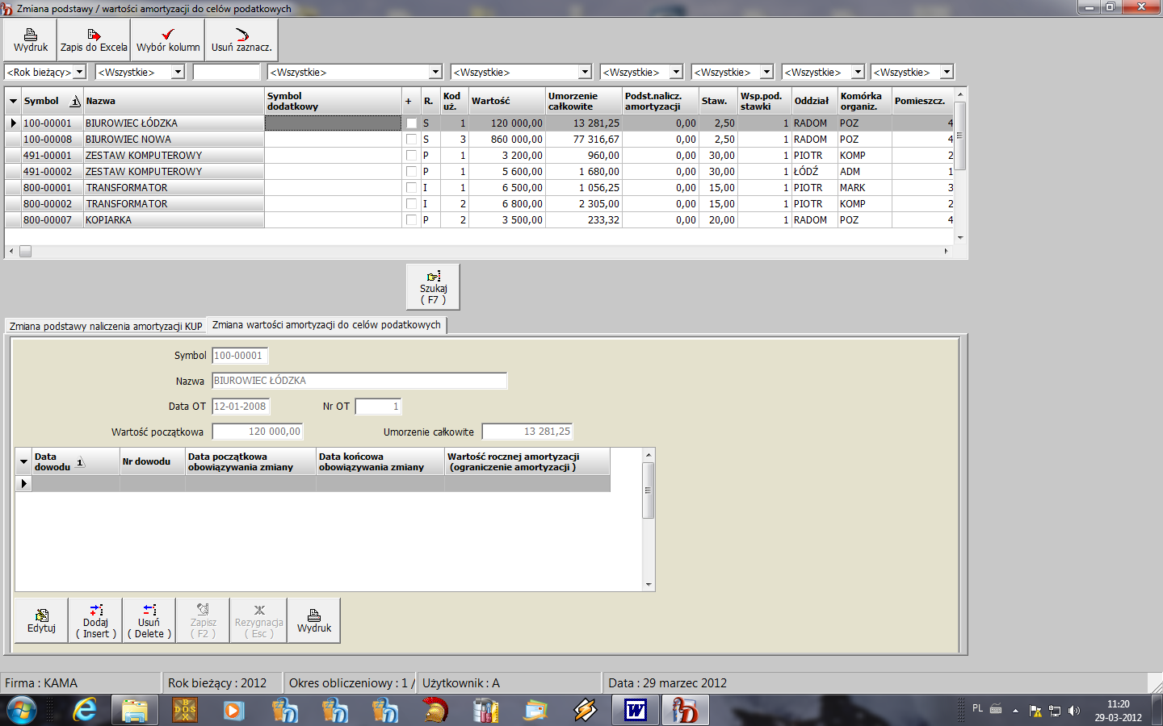Open Oddział Wszystkie filter dropdown
Image resolution: width=1163 pixels, height=726 pixels.
[858, 73]
